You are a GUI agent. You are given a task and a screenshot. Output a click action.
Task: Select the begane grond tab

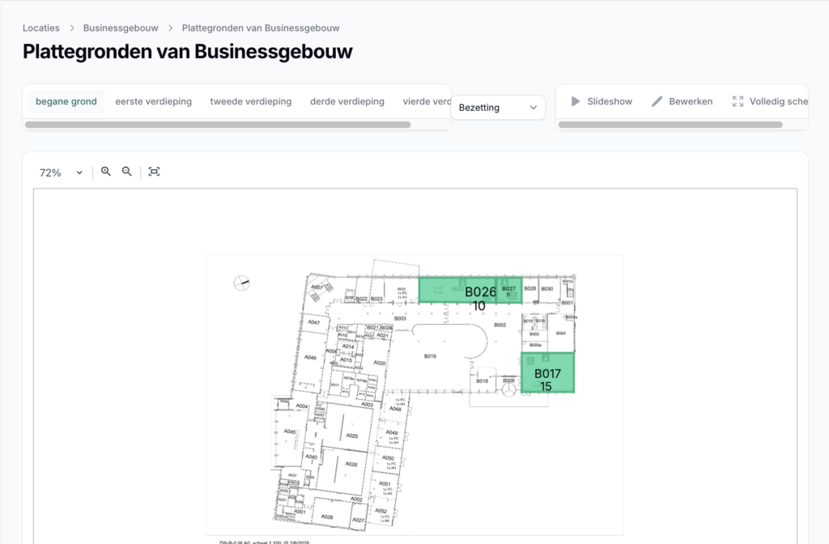point(66,101)
